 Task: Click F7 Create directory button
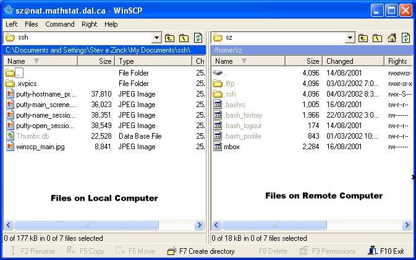pos(201,251)
